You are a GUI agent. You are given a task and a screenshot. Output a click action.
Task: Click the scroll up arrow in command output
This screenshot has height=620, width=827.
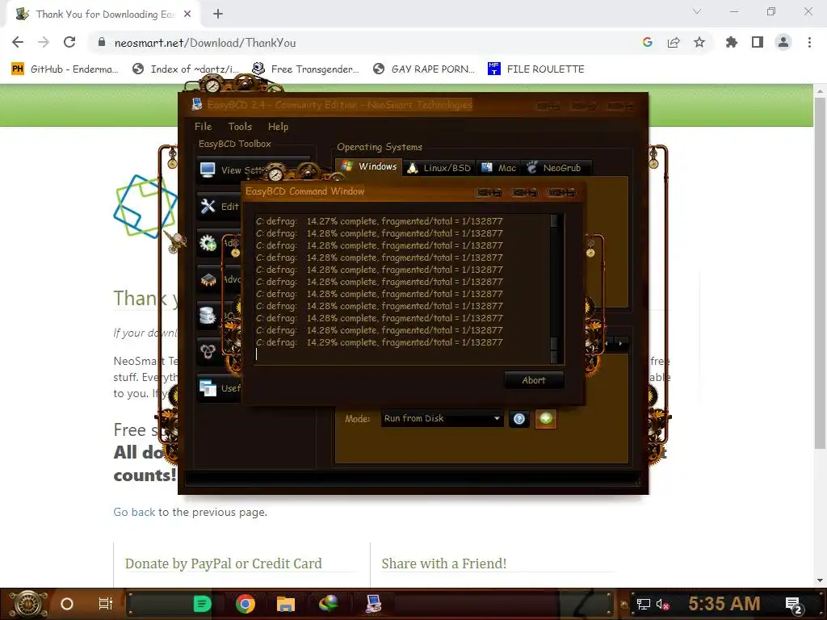coord(554,220)
